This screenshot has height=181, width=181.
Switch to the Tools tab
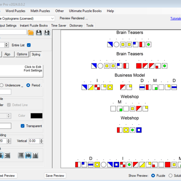click(90, 26)
